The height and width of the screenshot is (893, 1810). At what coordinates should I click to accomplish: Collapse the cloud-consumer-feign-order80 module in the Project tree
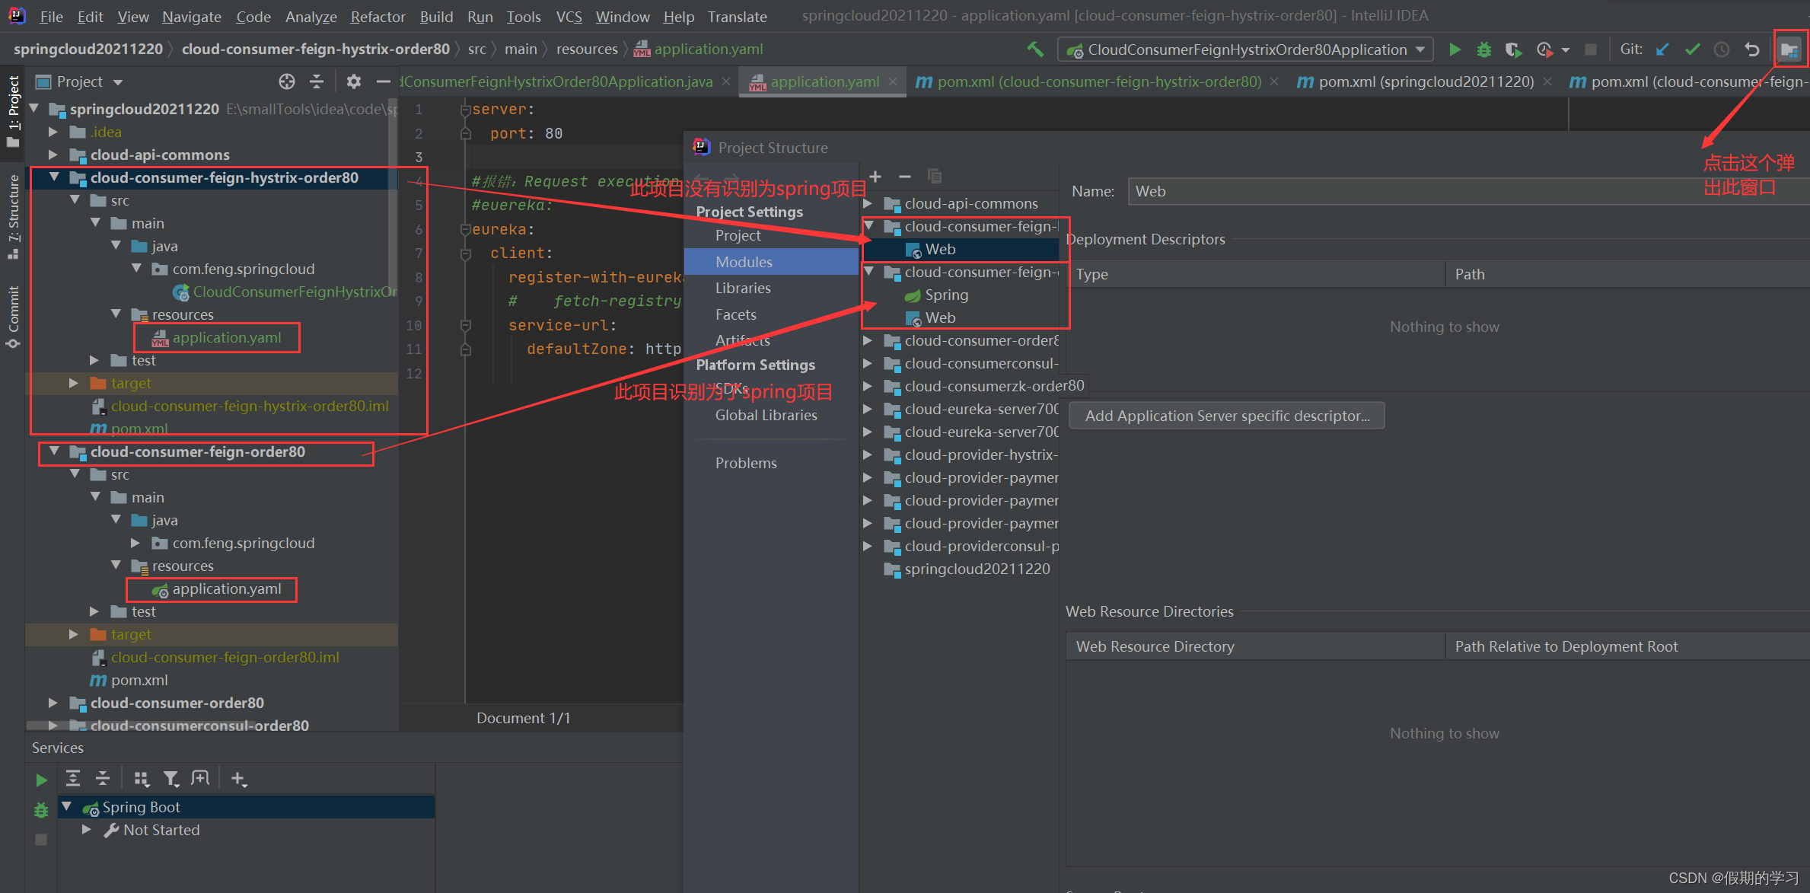[54, 451]
